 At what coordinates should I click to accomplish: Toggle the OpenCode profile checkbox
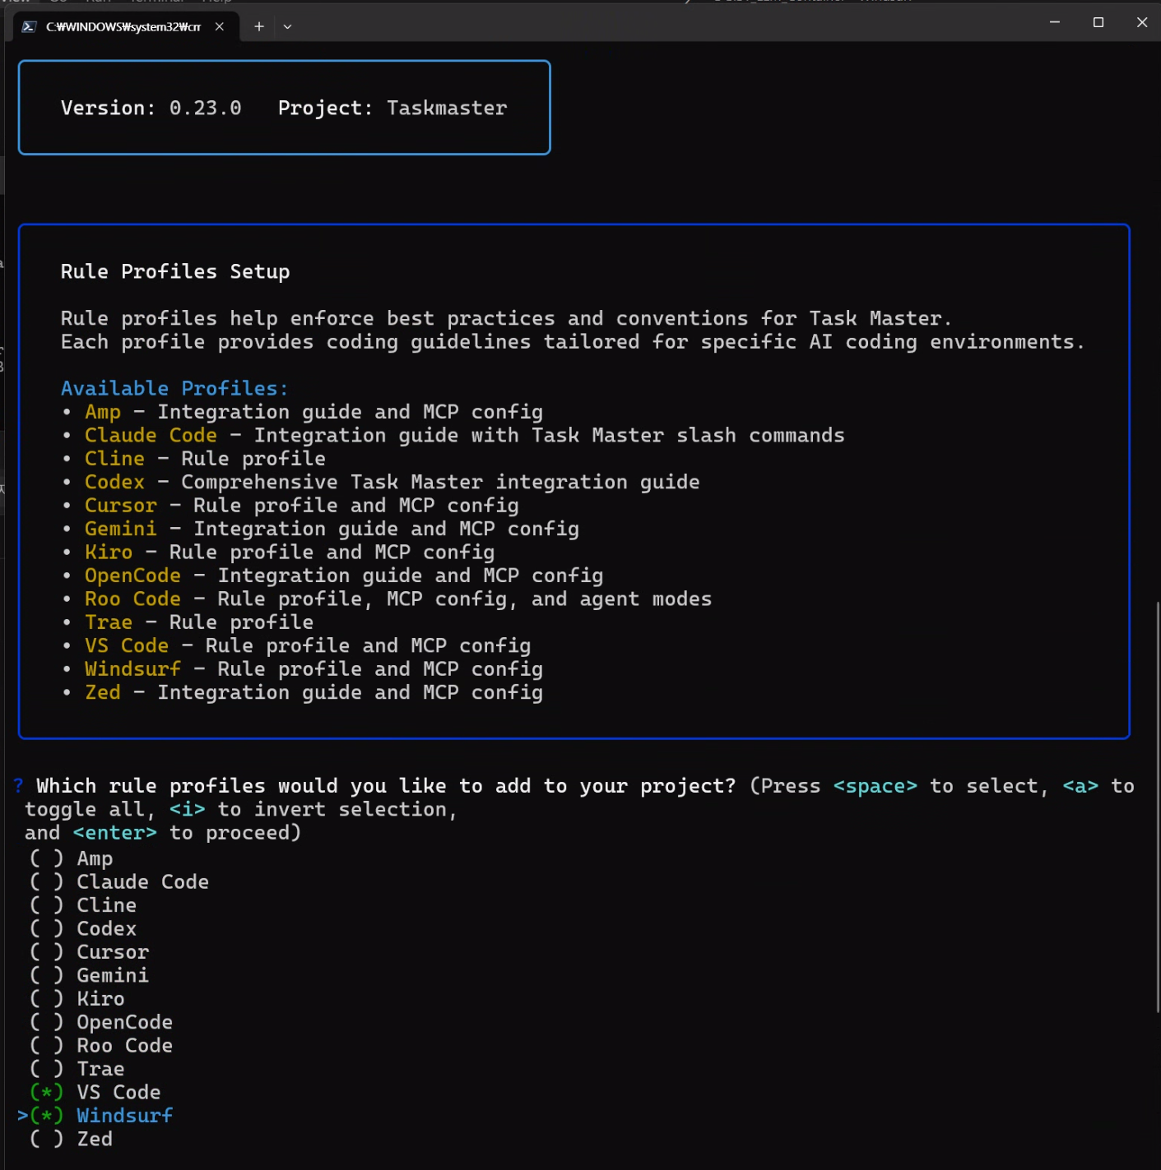46,1023
